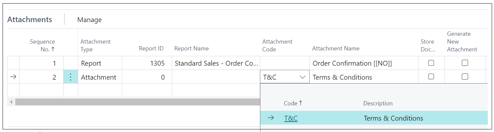Click the row selector arrow for sequence 2
Screen dimensions: 494x132
coord(13,77)
